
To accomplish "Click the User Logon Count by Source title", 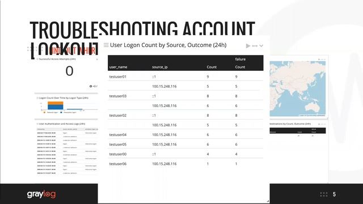I will (168, 45).
